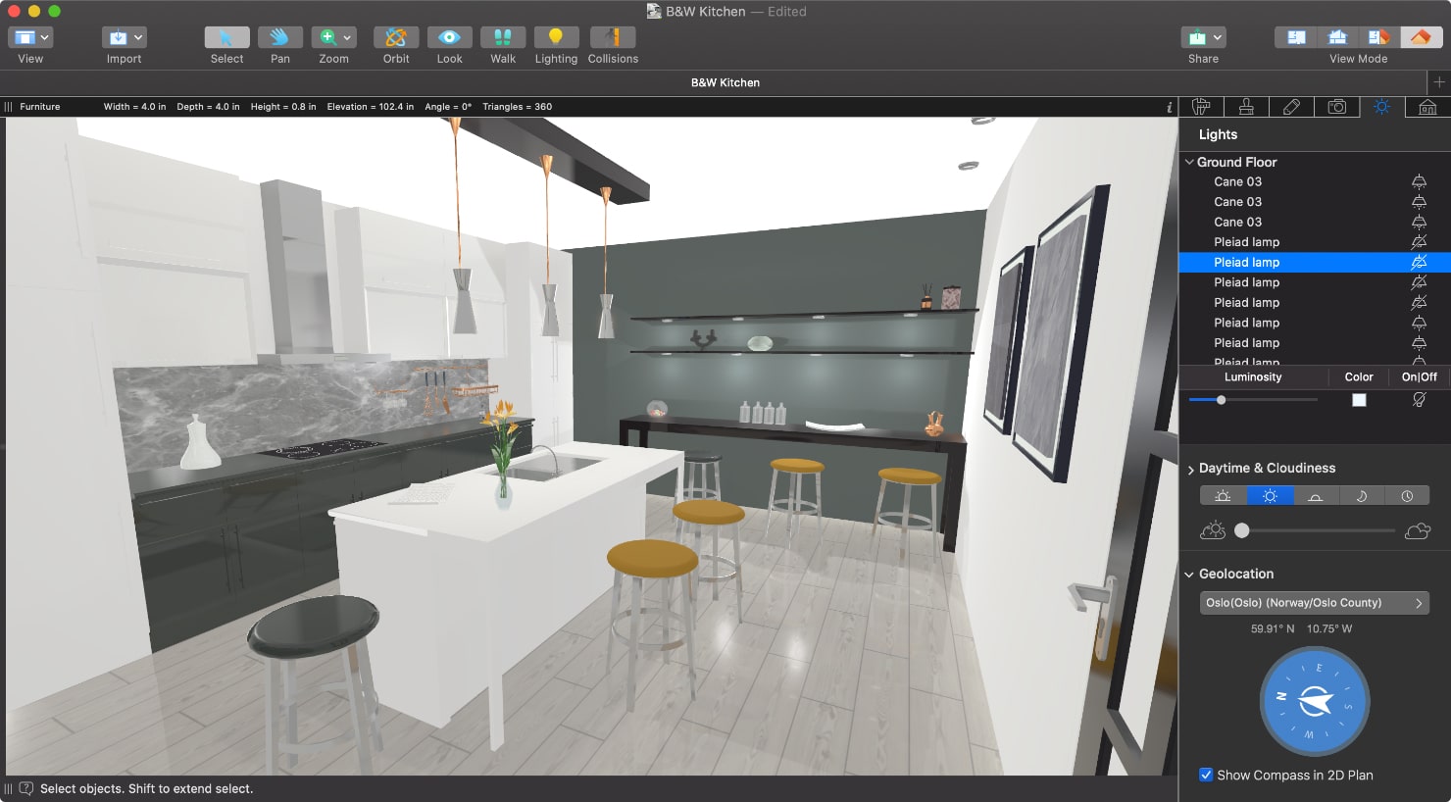Image resolution: width=1451 pixels, height=802 pixels.
Task: Adjust the light Luminosity slider
Action: (x=1221, y=400)
